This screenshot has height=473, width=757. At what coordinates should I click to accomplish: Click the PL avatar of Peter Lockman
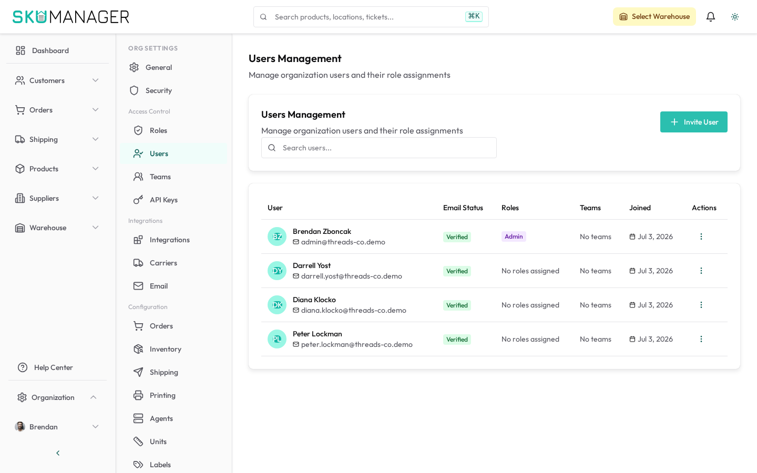[x=277, y=339]
